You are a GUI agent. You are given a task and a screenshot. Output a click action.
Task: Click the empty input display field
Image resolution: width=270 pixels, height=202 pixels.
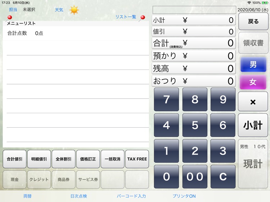[194, 10]
